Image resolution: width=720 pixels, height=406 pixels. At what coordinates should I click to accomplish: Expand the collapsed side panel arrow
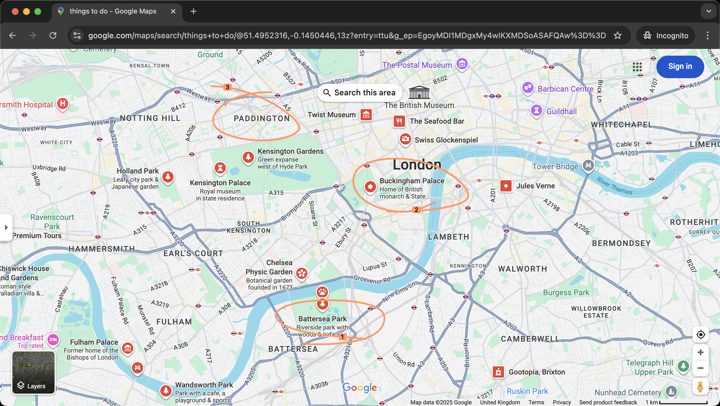[6, 227]
